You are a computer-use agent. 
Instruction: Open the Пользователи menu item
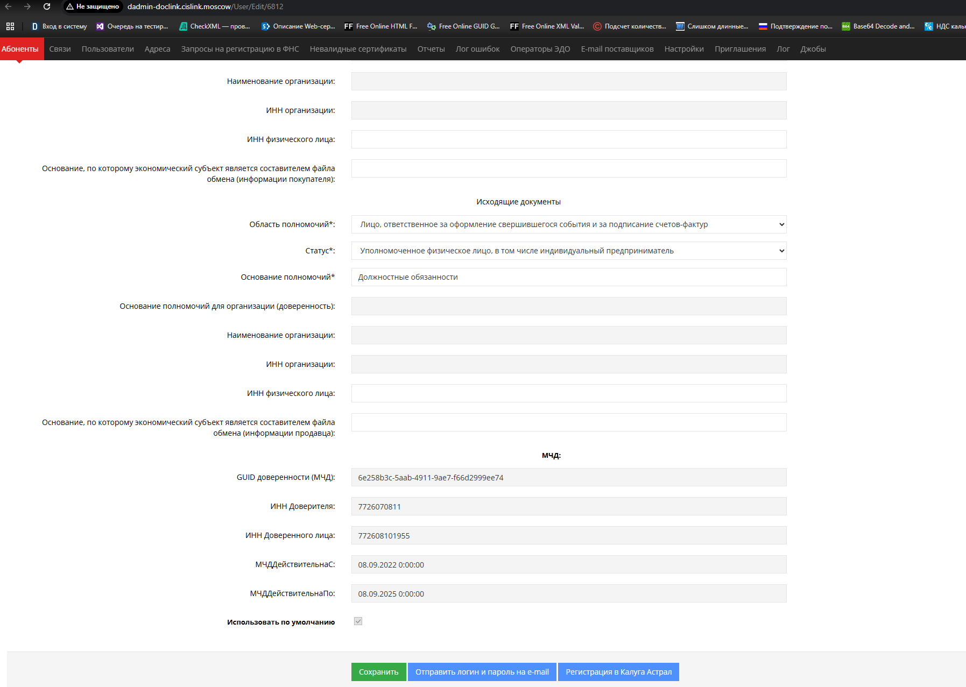click(x=108, y=49)
